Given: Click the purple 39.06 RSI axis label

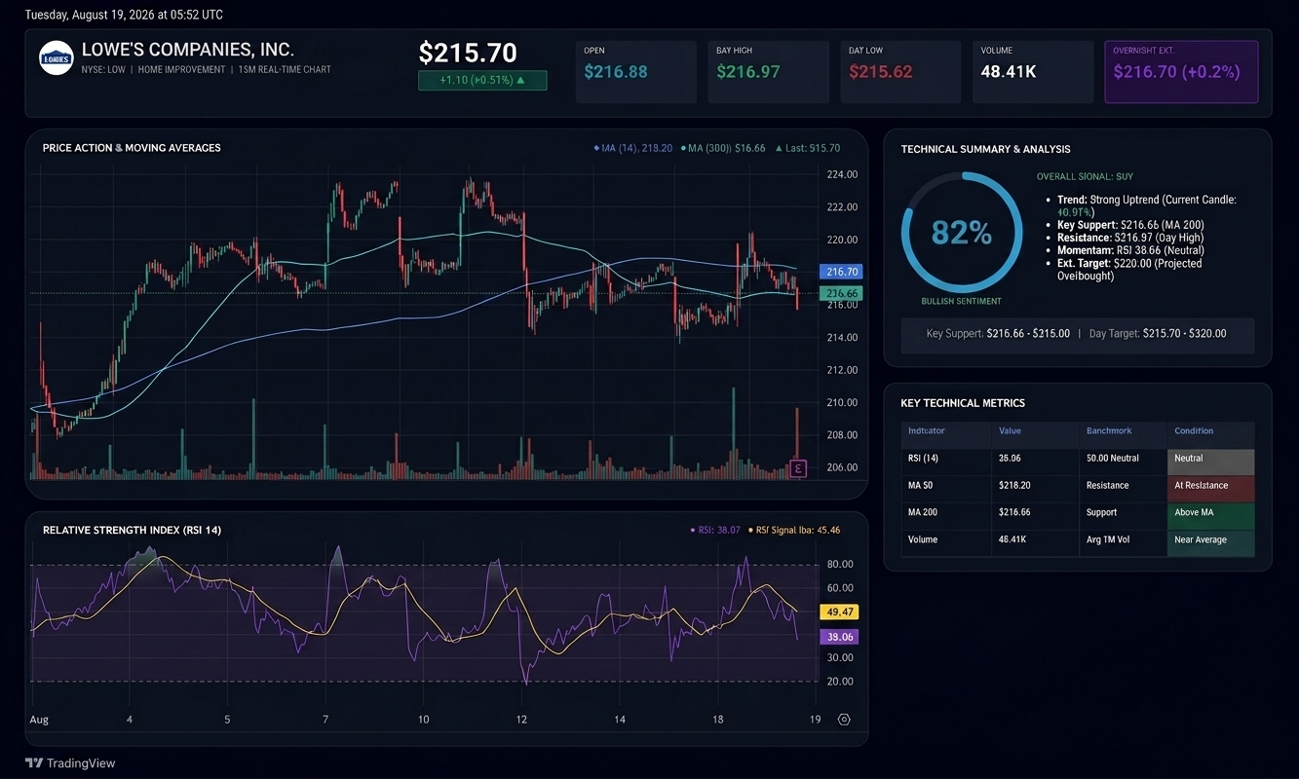Looking at the screenshot, I should pos(839,637).
